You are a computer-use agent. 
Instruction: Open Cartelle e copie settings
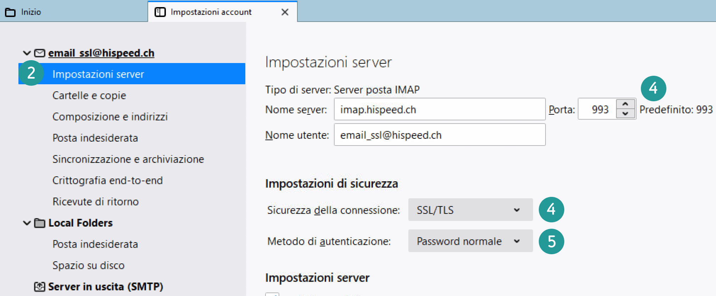coord(89,95)
